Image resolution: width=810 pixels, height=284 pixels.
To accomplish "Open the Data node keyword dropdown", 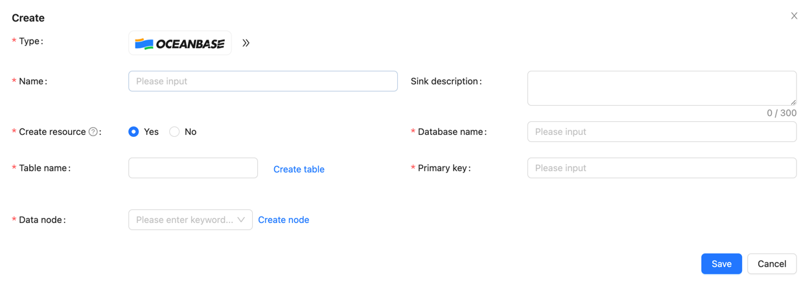I will point(184,220).
